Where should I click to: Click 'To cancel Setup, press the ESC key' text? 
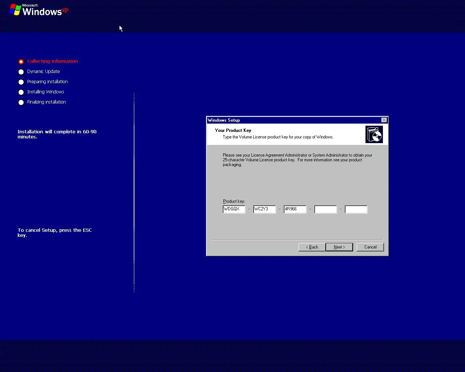click(x=54, y=232)
